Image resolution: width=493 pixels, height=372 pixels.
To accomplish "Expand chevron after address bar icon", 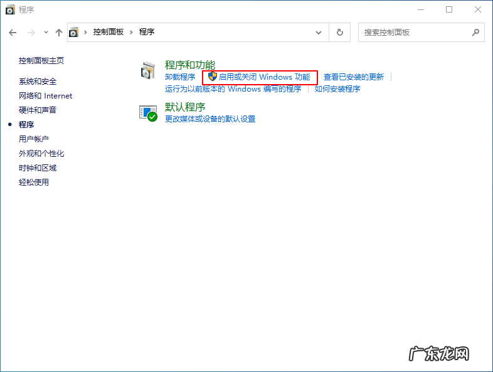I will [x=85, y=32].
